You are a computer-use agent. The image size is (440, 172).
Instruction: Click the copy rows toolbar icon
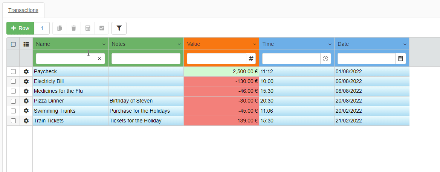pos(60,28)
